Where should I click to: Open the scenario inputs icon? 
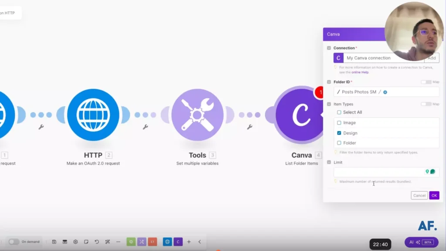[65, 241]
